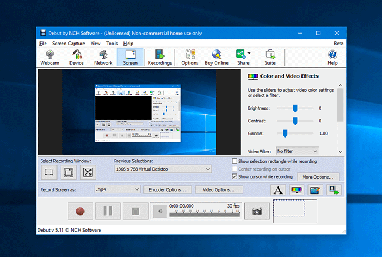Open the Options toolbar icon
Image resolution: width=382 pixels, height=257 pixels.
190,58
